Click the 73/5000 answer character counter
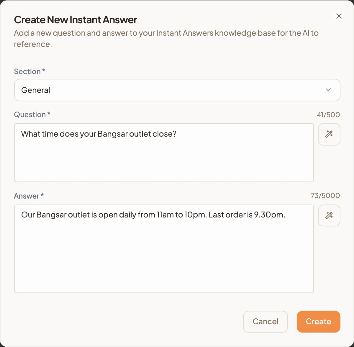The height and width of the screenshot is (347, 354). [x=325, y=196]
